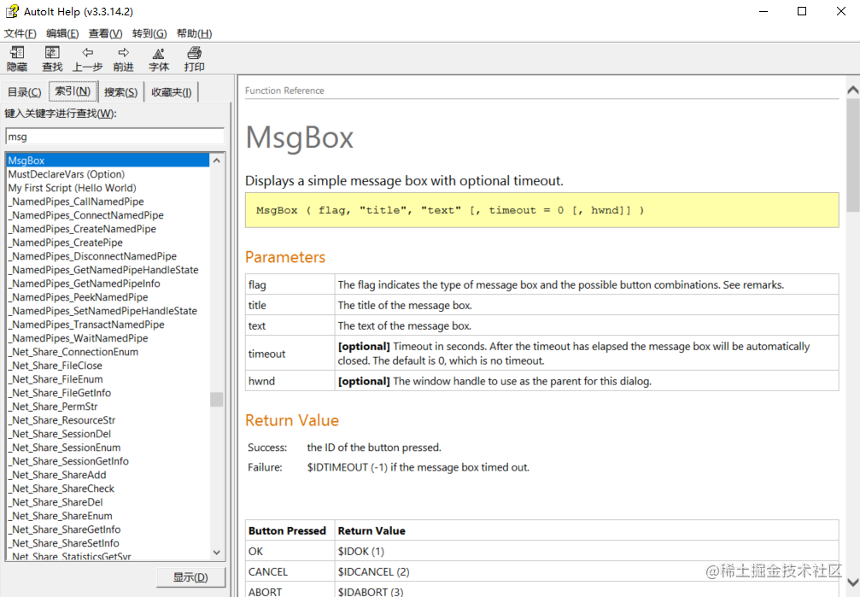
Task: Select _Net_Share_SessionEnum entry
Action: tap(64, 448)
